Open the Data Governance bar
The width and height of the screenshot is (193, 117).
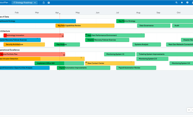pos(154,26)
